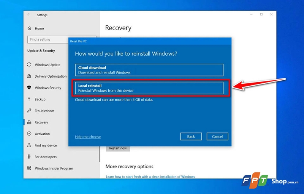Click the Windows Security shield icon
The image size is (304, 194).
click(29, 88)
